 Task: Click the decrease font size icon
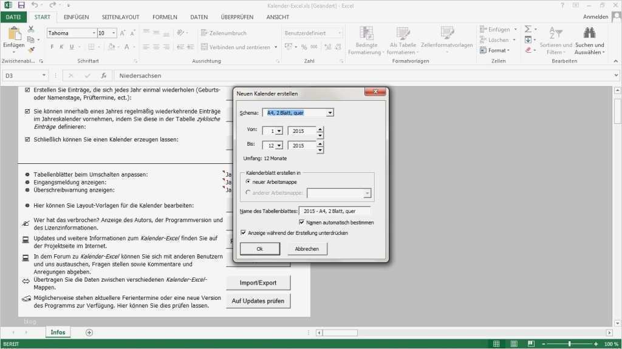tap(132, 33)
